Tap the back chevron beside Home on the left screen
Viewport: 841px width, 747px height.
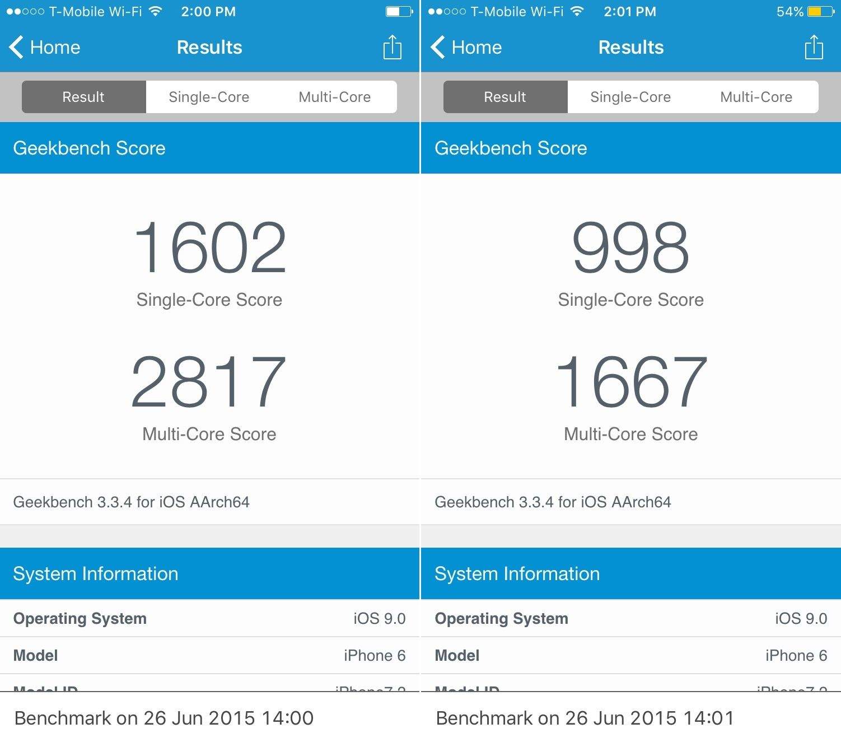[x=16, y=47]
